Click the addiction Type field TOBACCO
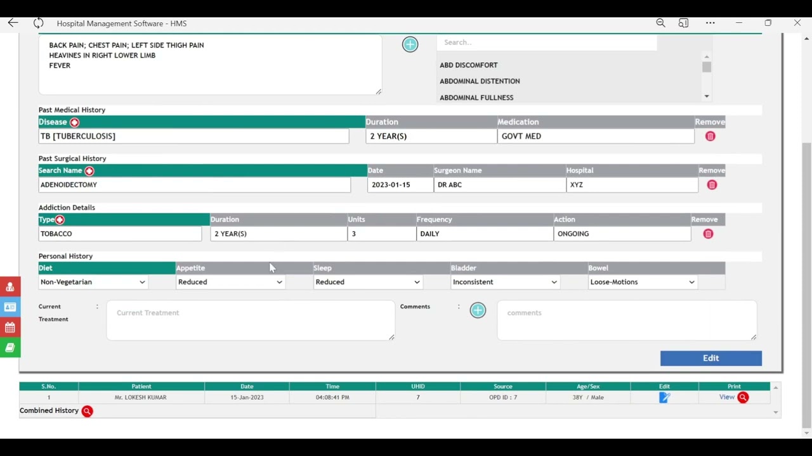This screenshot has width=812, height=456. tap(120, 234)
